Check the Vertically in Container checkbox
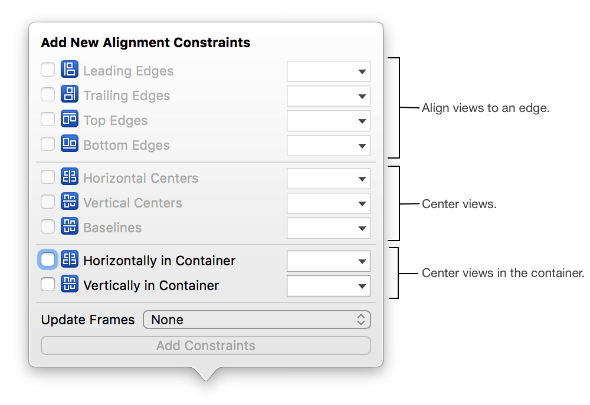590x405 pixels. click(x=48, y=285)
